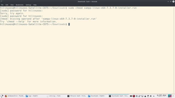Open the clipboard tray icon

148,96
